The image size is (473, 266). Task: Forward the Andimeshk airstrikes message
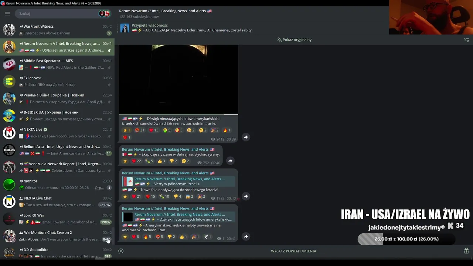pyautogui.click(x=246, y=236)
